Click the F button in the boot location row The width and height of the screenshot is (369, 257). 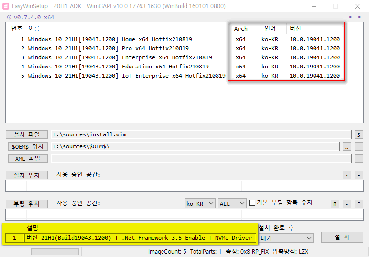coord(358,204)
